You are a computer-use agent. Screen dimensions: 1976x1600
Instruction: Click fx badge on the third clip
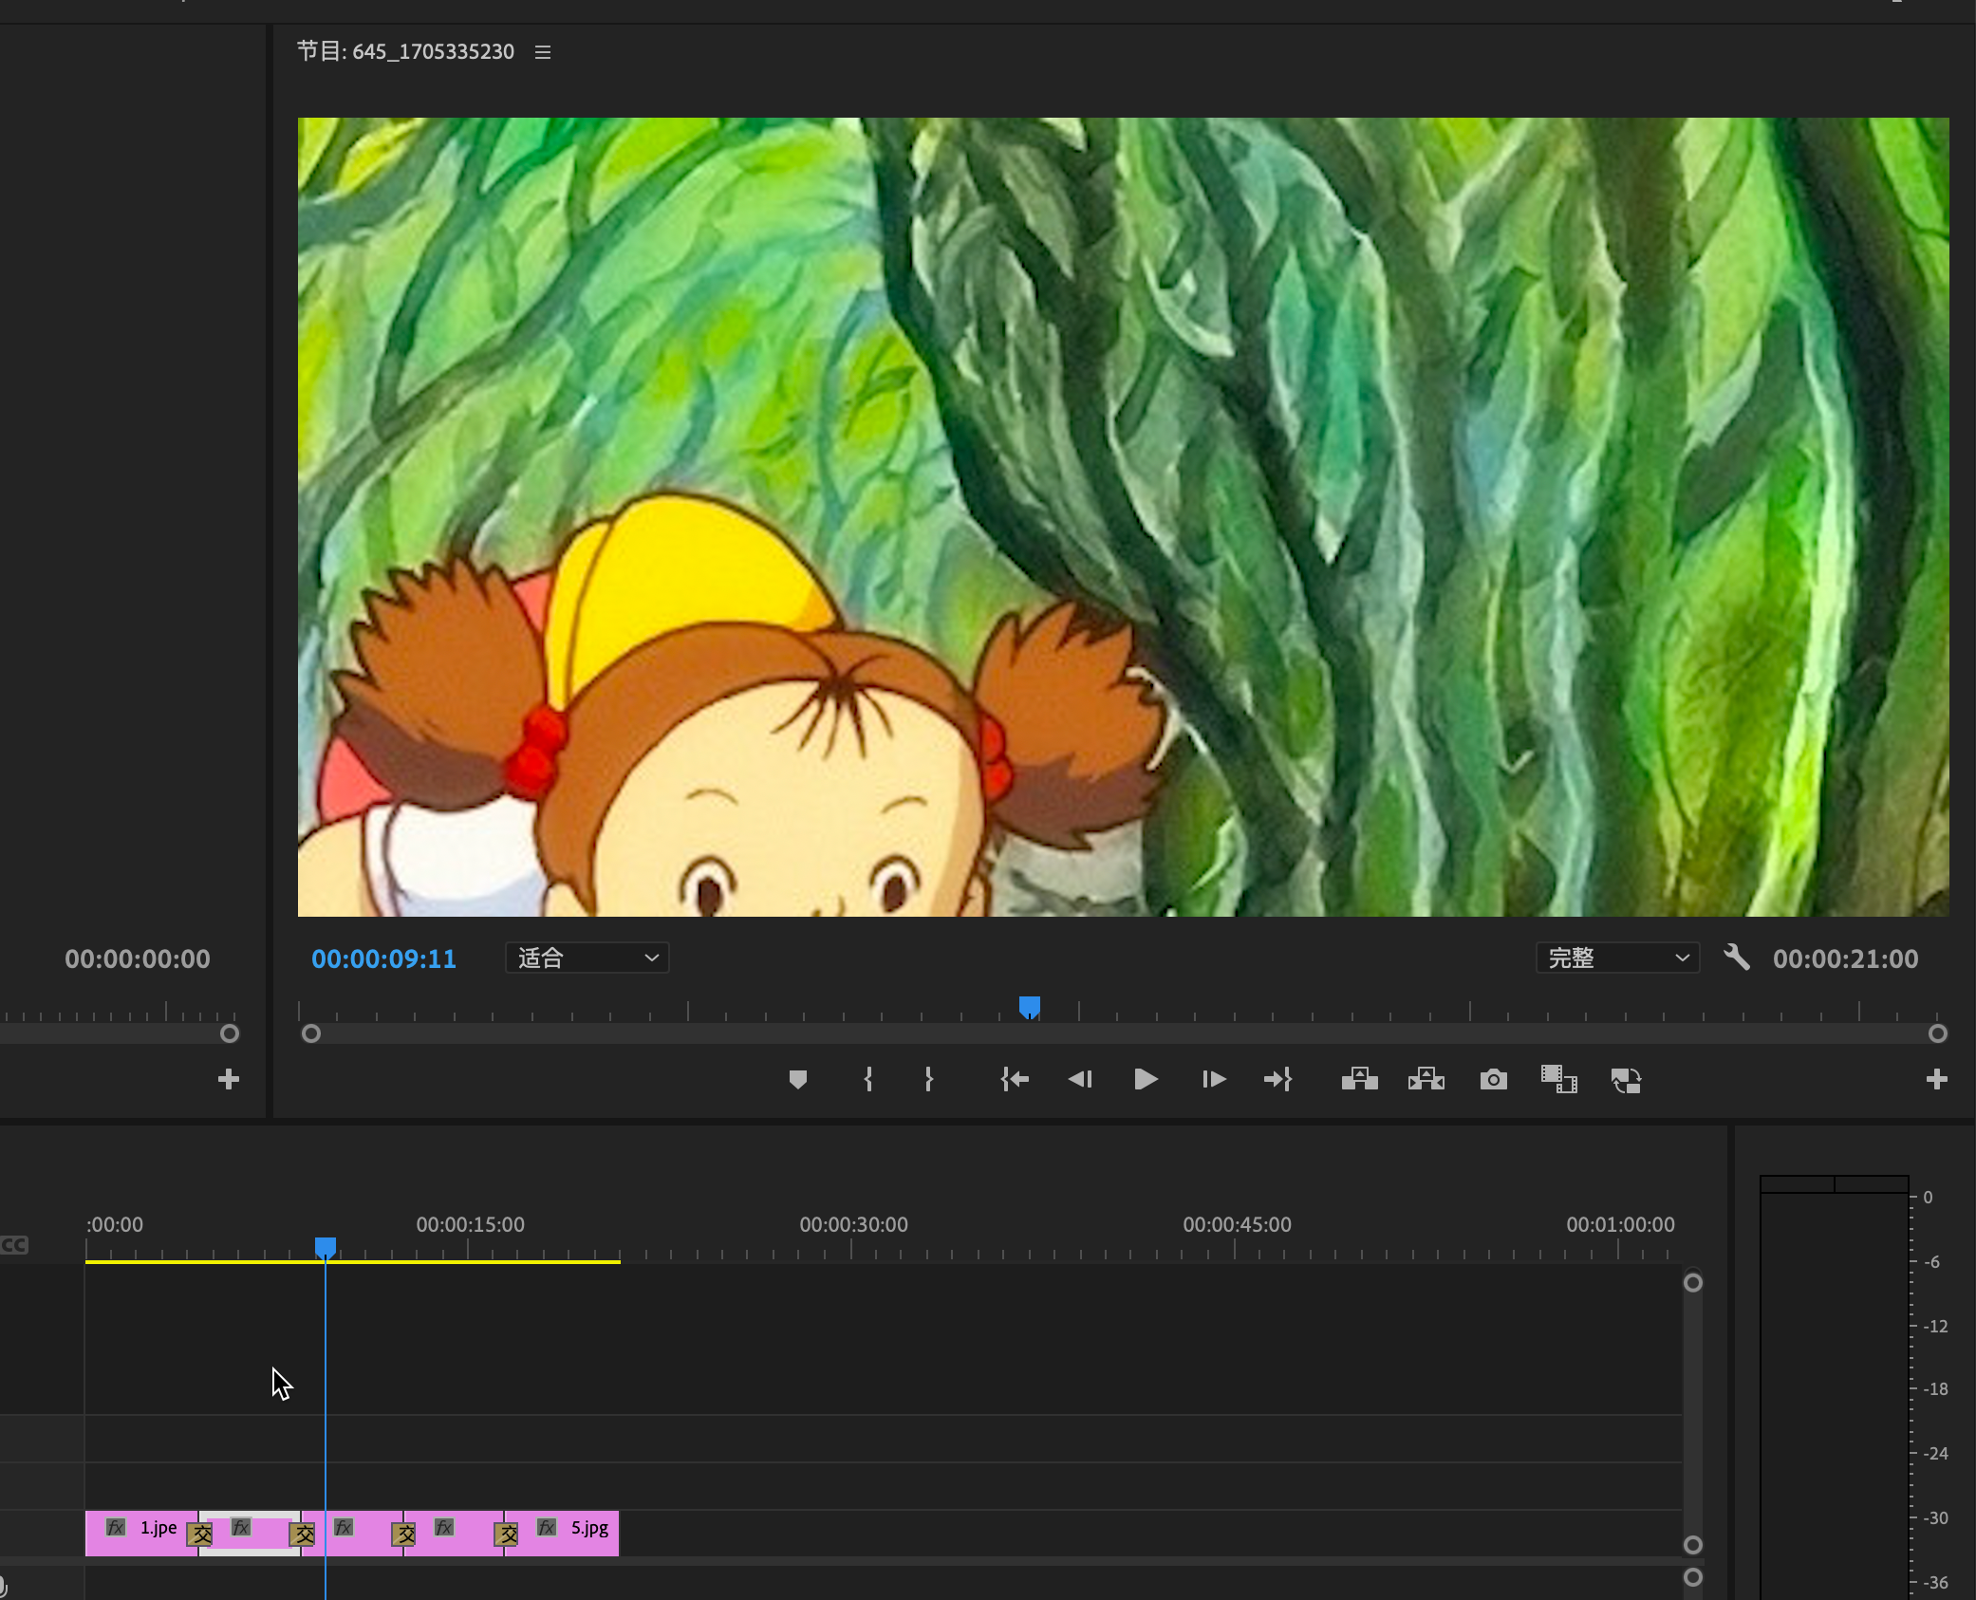[x=344, y=1527]
